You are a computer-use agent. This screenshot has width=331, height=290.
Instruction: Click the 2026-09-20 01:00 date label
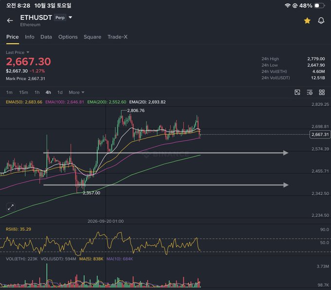pos(106,221)
